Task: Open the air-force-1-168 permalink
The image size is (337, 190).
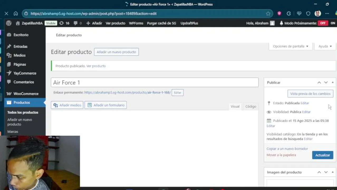Action: coord(128,93)
